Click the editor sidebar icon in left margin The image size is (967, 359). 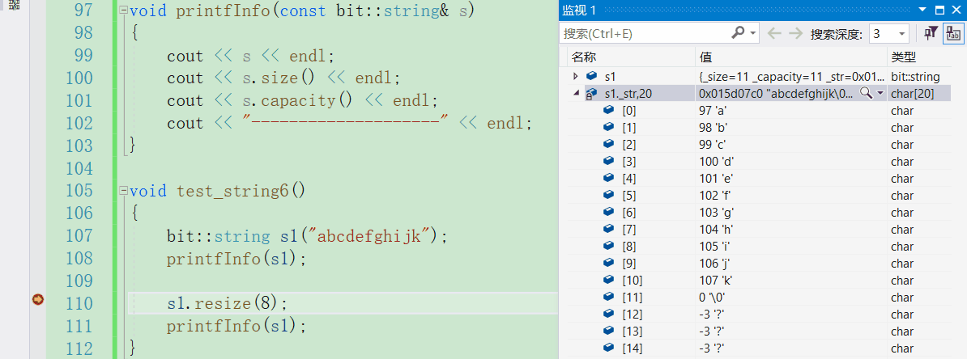point(15,5)
